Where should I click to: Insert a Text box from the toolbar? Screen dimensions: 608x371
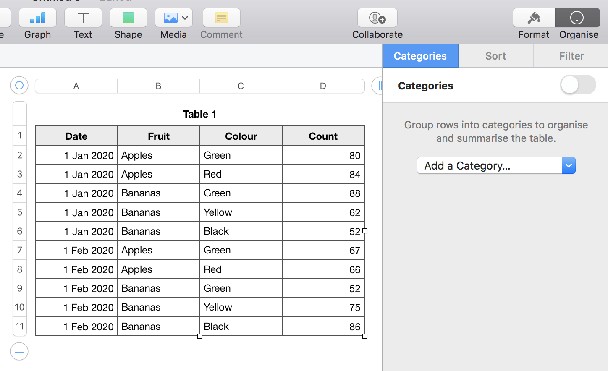point(83,18)
